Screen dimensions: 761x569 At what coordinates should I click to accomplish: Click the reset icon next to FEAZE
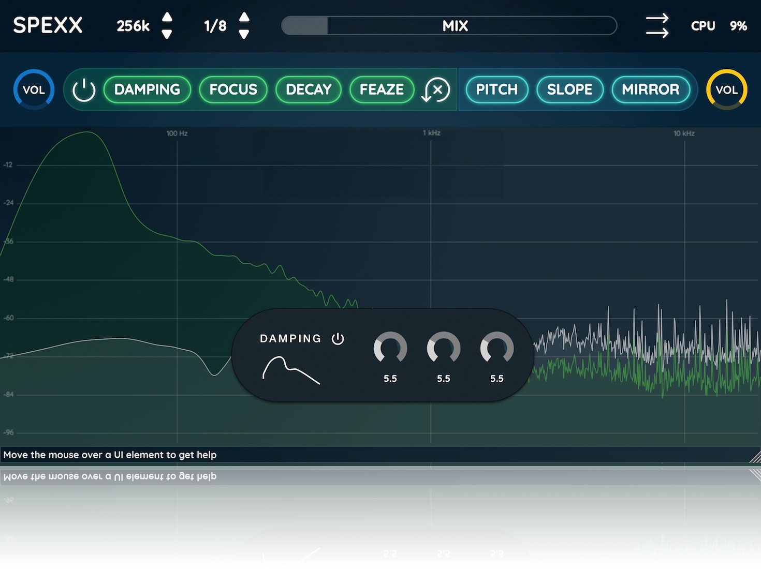coord(435,90)
